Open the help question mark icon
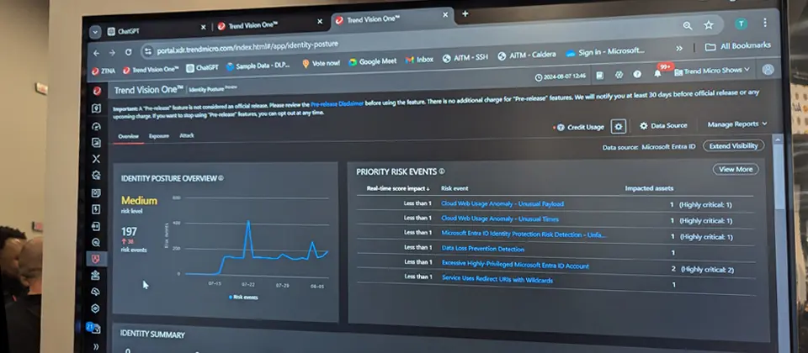Viewport: 808px width, 353px height. click(637, 74)
